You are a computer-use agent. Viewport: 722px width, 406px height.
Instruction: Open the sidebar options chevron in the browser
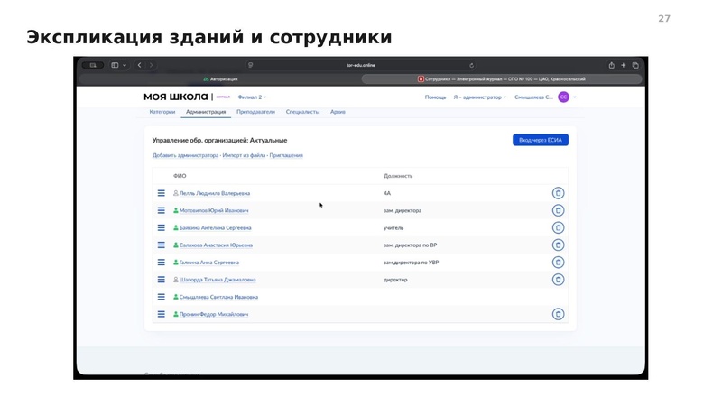point(125,65)
